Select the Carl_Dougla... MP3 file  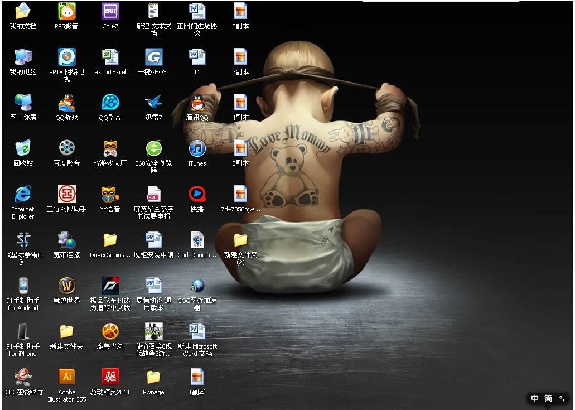[197, 240]
